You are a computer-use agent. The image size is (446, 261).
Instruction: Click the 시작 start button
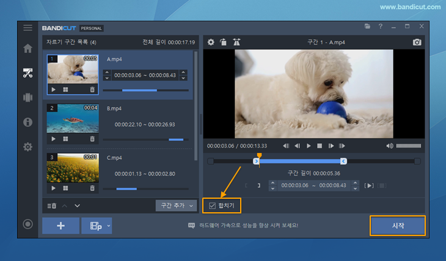tap(397, 226)
